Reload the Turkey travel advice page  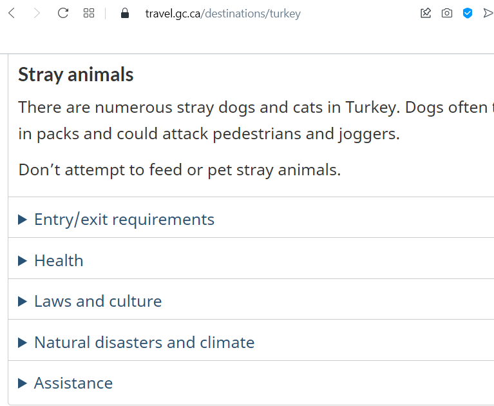(63, 13)
